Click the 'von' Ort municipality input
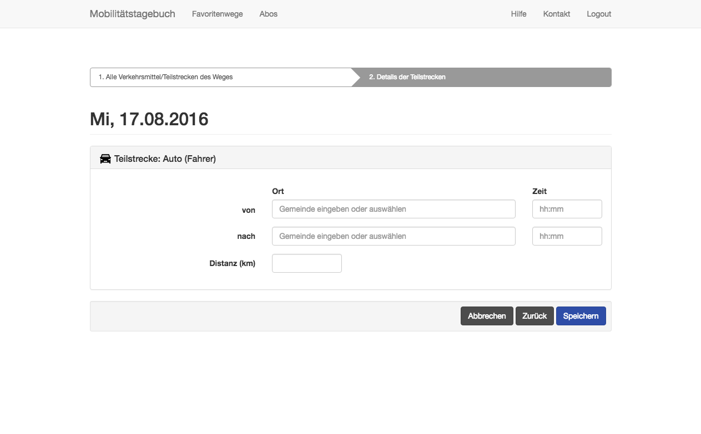This screenshot has width=701, height=434. pyautogui.click(x=393, y=208)
